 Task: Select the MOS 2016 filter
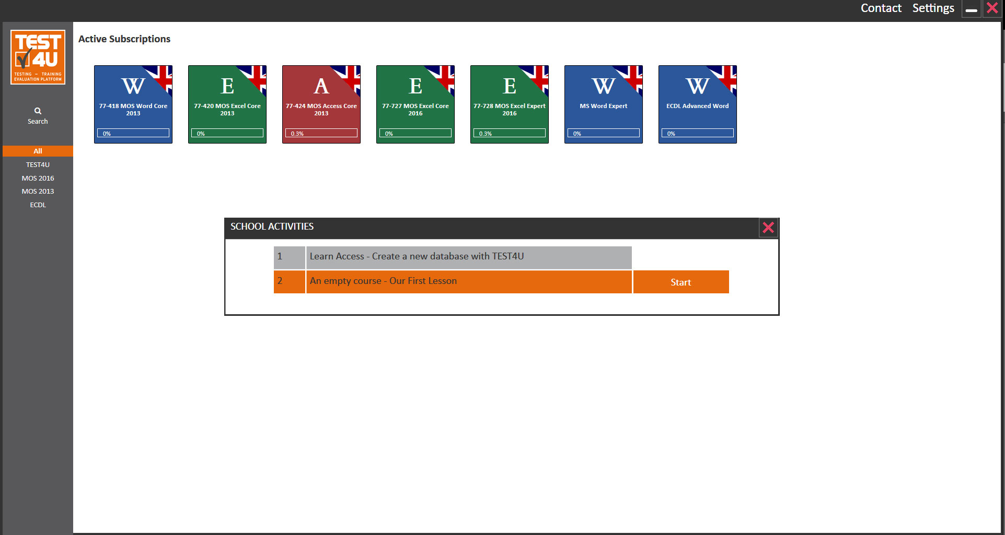point(38,178)
